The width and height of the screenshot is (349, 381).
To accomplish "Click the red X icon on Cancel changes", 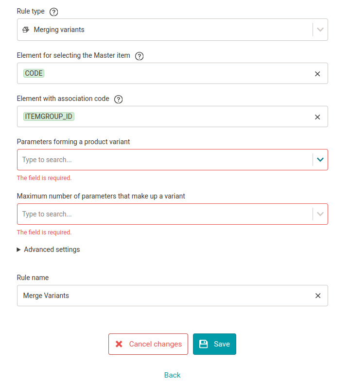I will click(x=119, y=344).
